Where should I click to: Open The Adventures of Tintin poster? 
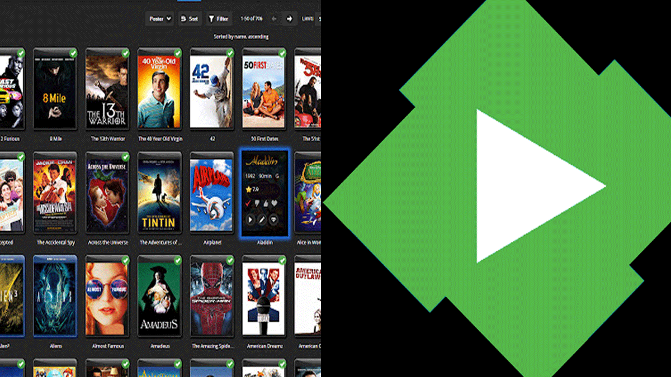[159, 193]
